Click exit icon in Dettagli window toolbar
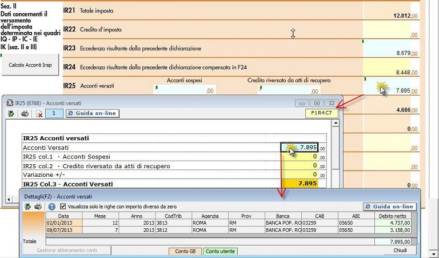This screenshot has width=439, height=258. pos(27,207)
